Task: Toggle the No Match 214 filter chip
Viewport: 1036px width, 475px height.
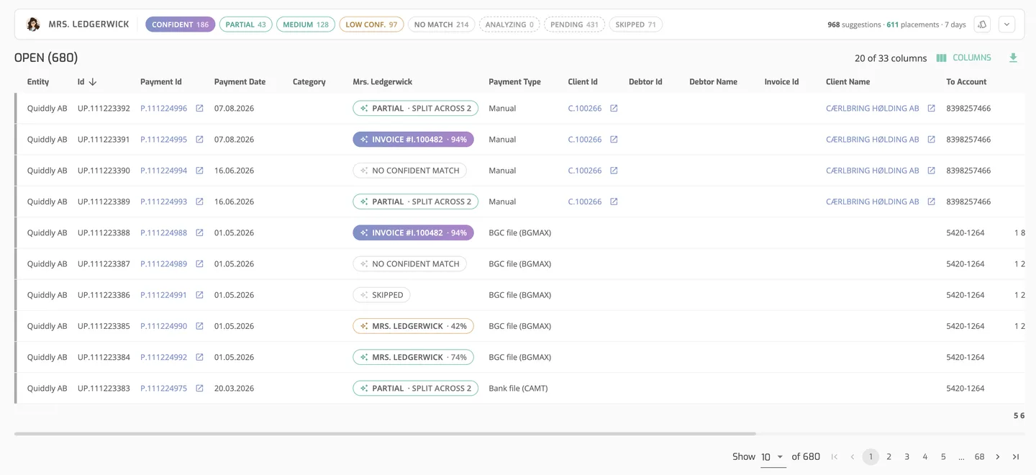Action: (441, 24)
